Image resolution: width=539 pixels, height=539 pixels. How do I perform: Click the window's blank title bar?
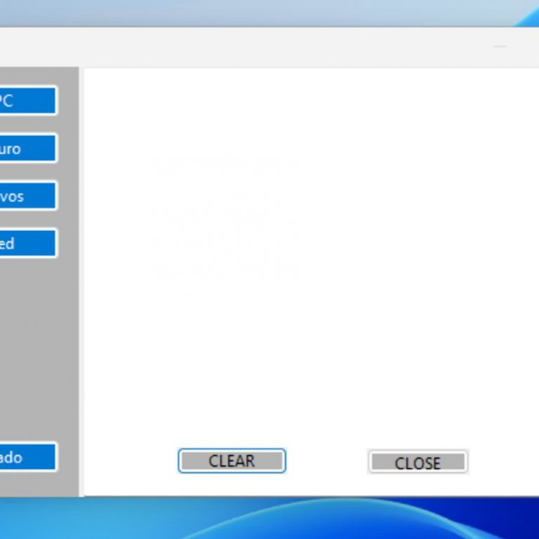coord(246,47)
